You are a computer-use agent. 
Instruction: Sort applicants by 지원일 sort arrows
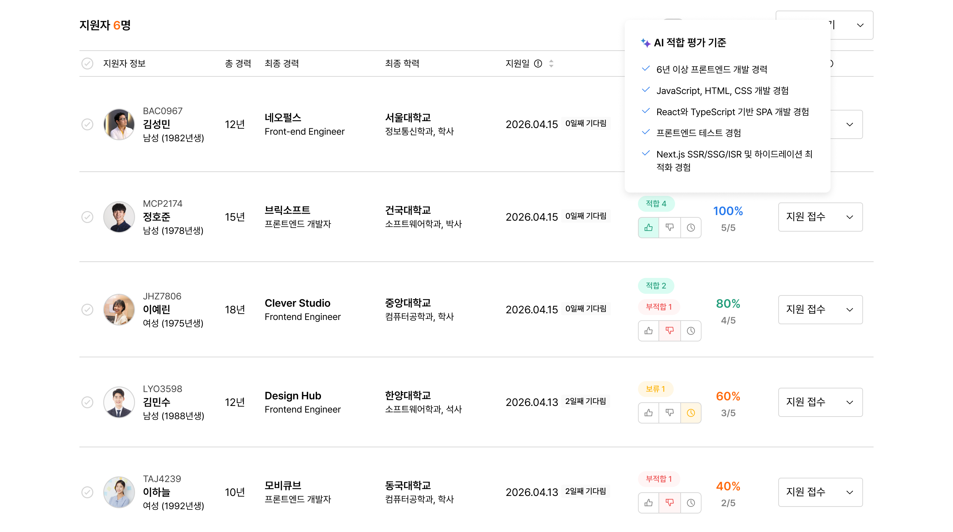click(x=551, y=64)
